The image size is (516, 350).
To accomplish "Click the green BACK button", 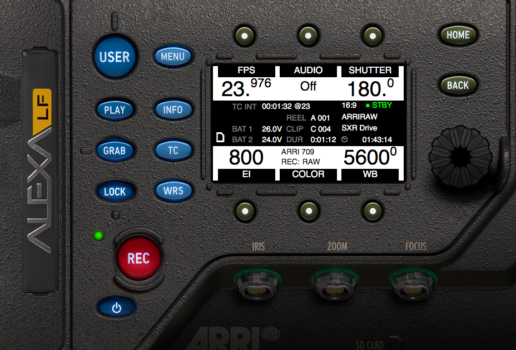I will point(458,85).
